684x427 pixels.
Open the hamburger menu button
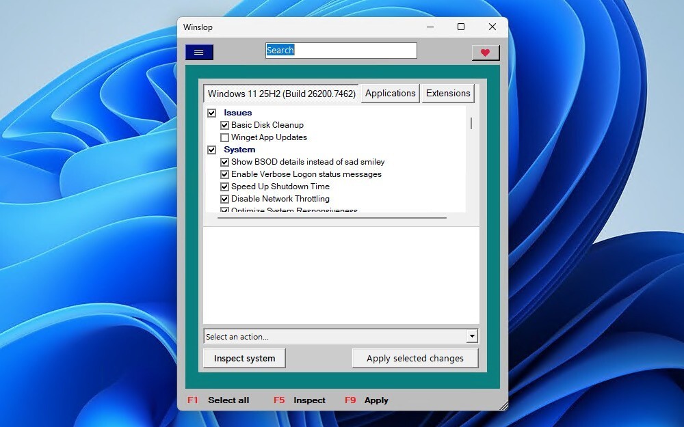click(199, 52)
